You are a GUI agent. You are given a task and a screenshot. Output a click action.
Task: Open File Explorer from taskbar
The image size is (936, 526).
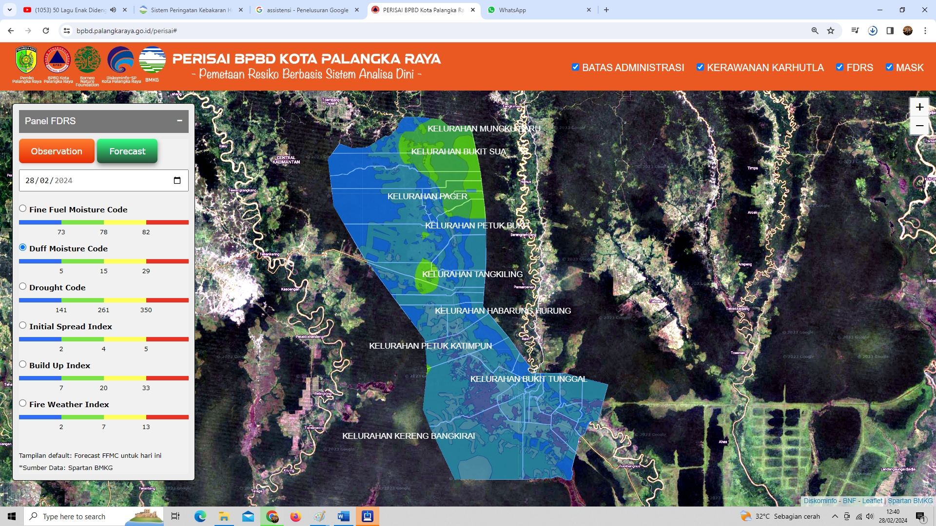224,516
